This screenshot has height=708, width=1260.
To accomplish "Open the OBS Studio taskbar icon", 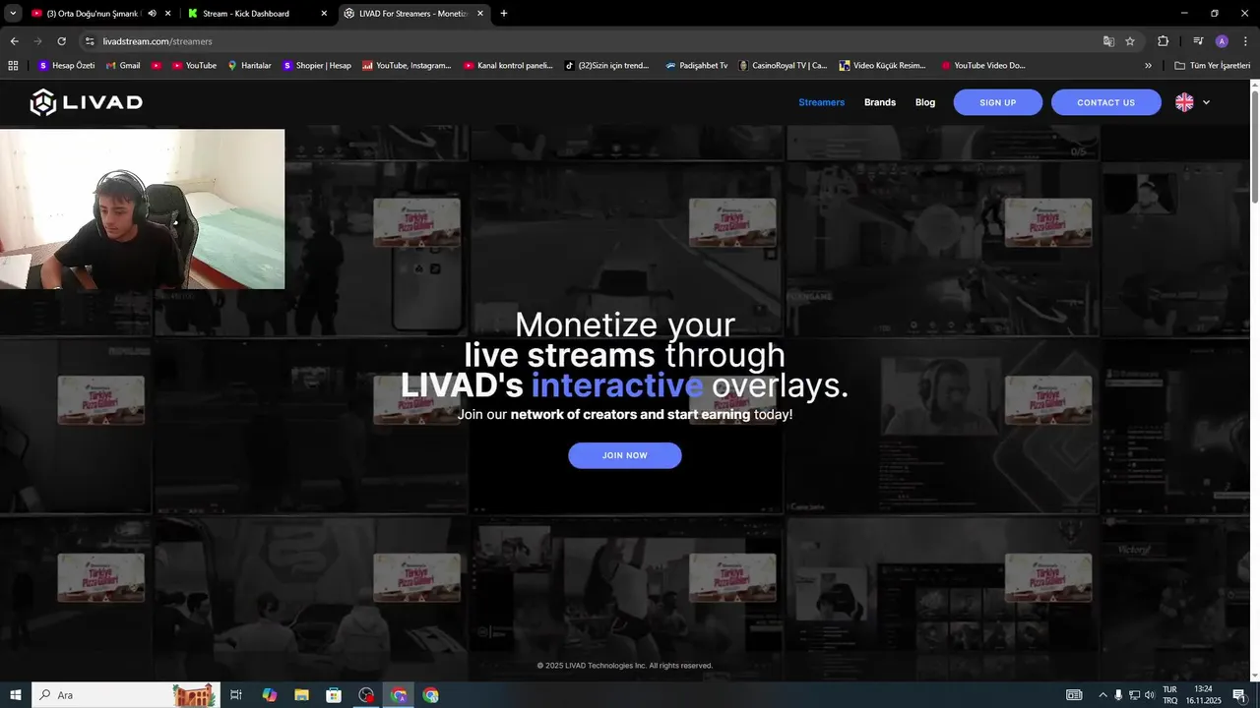I will [x=366, y=695].
